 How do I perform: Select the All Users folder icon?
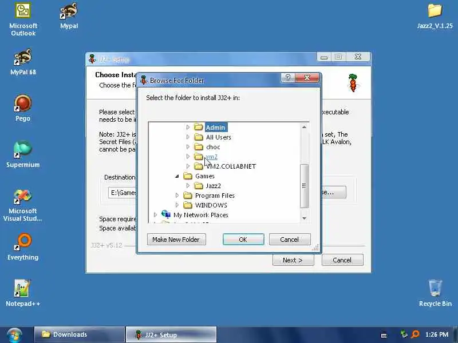199,137
